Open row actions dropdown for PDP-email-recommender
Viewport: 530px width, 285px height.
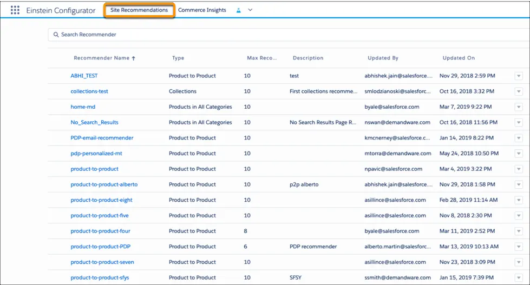point(519,138)
